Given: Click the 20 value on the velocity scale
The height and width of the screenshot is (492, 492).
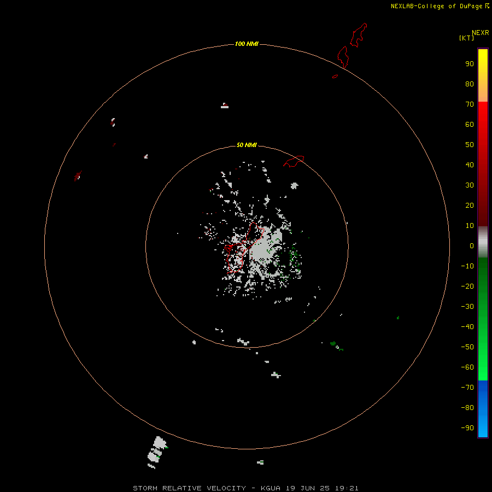Looking at the screenshot, I should 470,205.
